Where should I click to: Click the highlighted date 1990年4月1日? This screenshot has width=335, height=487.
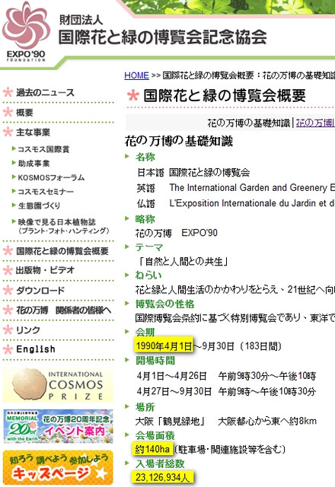pos(164,346)
